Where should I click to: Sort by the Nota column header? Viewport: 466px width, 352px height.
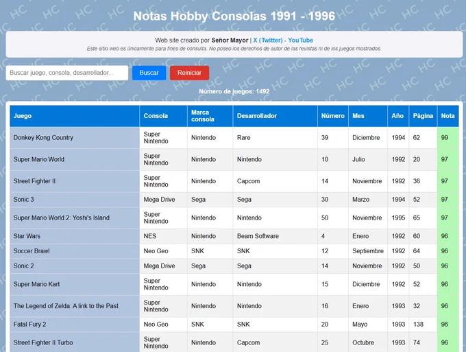pyautogui.click(x=448, y=116)
